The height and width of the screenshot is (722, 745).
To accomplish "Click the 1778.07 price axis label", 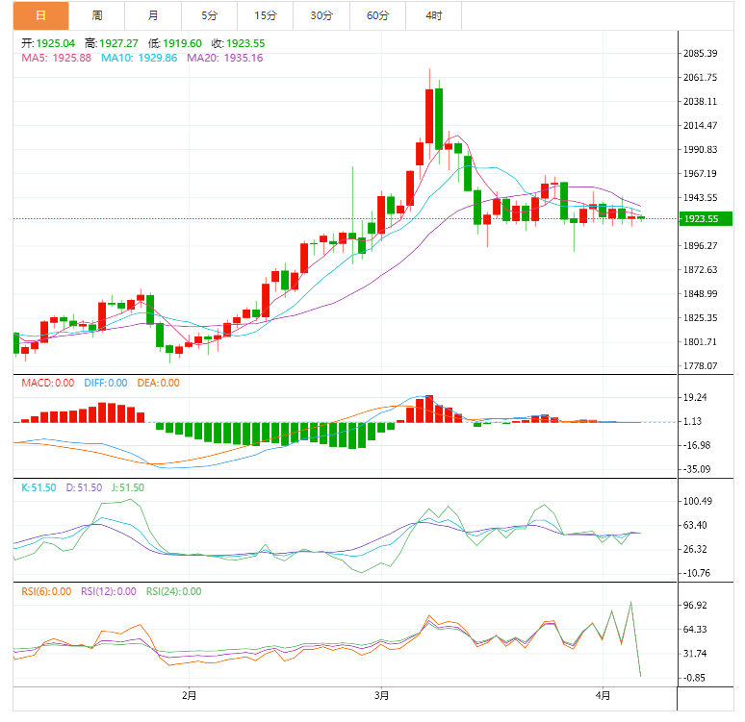I will tap(701, 366).
